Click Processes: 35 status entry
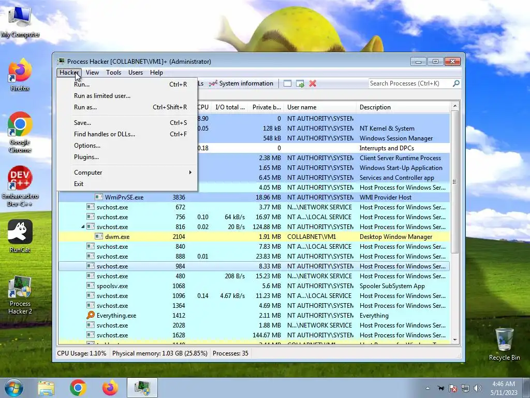Screen dimensions: 530x398 point(230,353)
